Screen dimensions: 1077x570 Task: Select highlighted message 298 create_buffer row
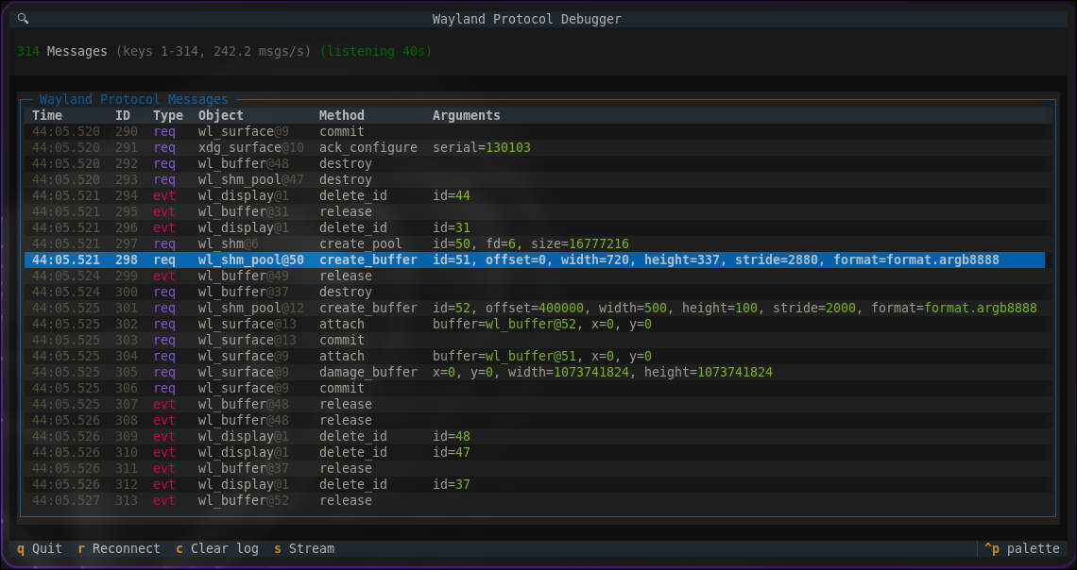(535, 260)
